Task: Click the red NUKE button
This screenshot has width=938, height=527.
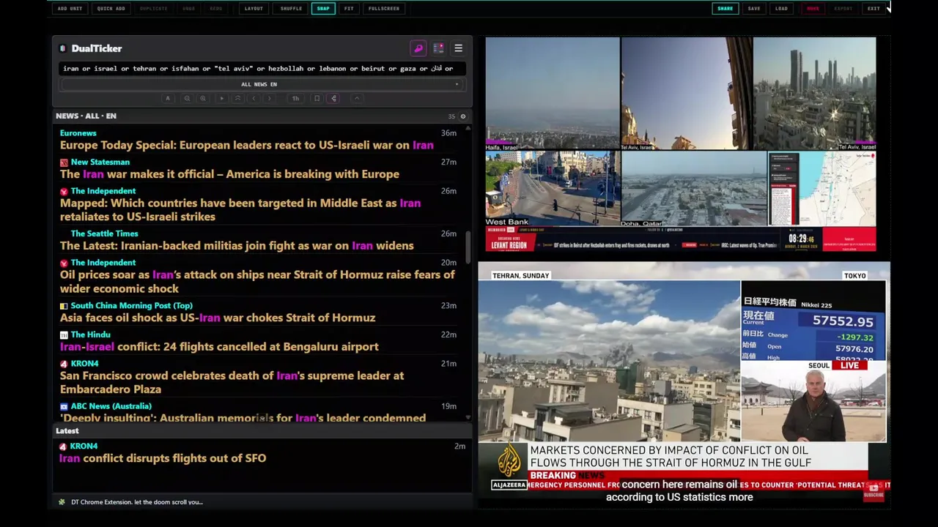Action: click(813, 9)
